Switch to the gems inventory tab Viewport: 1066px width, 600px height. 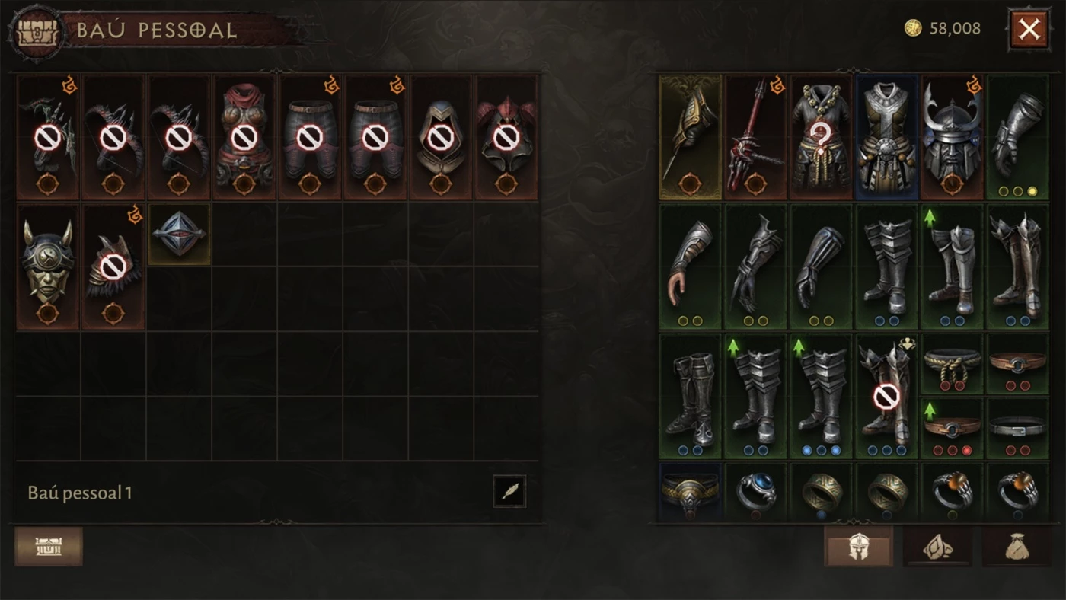tap(937, 546)
